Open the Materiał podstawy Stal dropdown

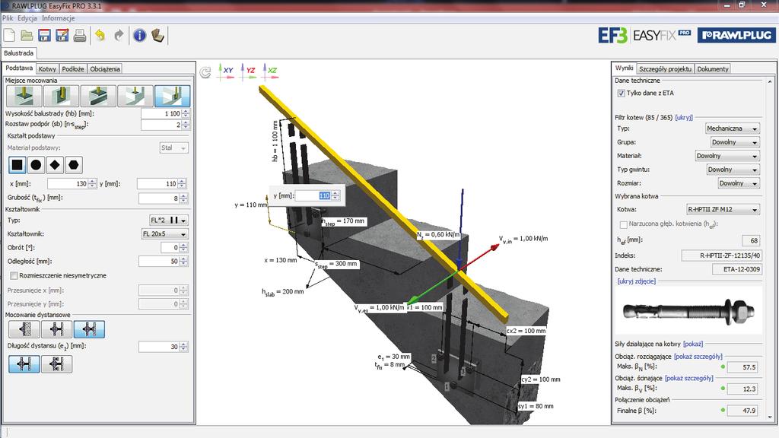(x=174, y=148)
